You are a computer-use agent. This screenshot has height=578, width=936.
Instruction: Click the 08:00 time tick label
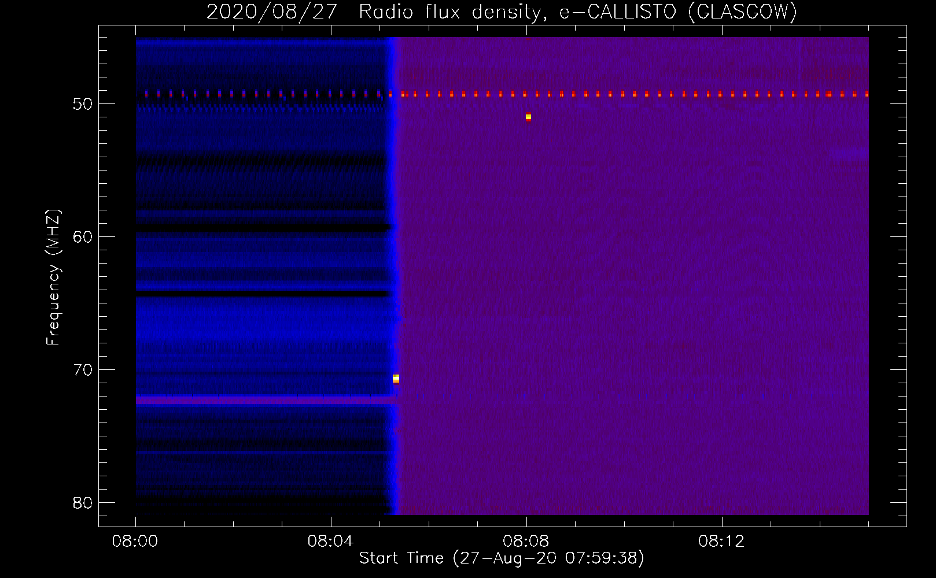click(x=135, y=542)
